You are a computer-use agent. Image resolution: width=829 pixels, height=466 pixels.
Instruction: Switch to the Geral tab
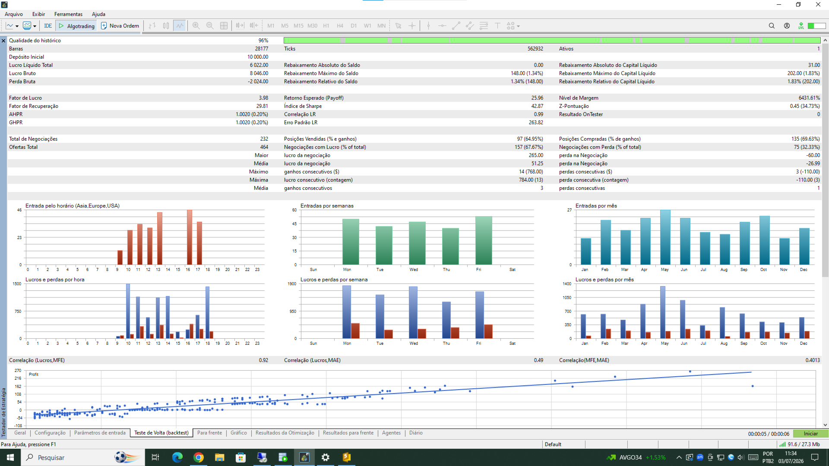pyautogui.click(x=20, y=433)
